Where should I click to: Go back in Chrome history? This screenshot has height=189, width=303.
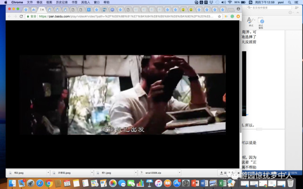click(9, 17)
